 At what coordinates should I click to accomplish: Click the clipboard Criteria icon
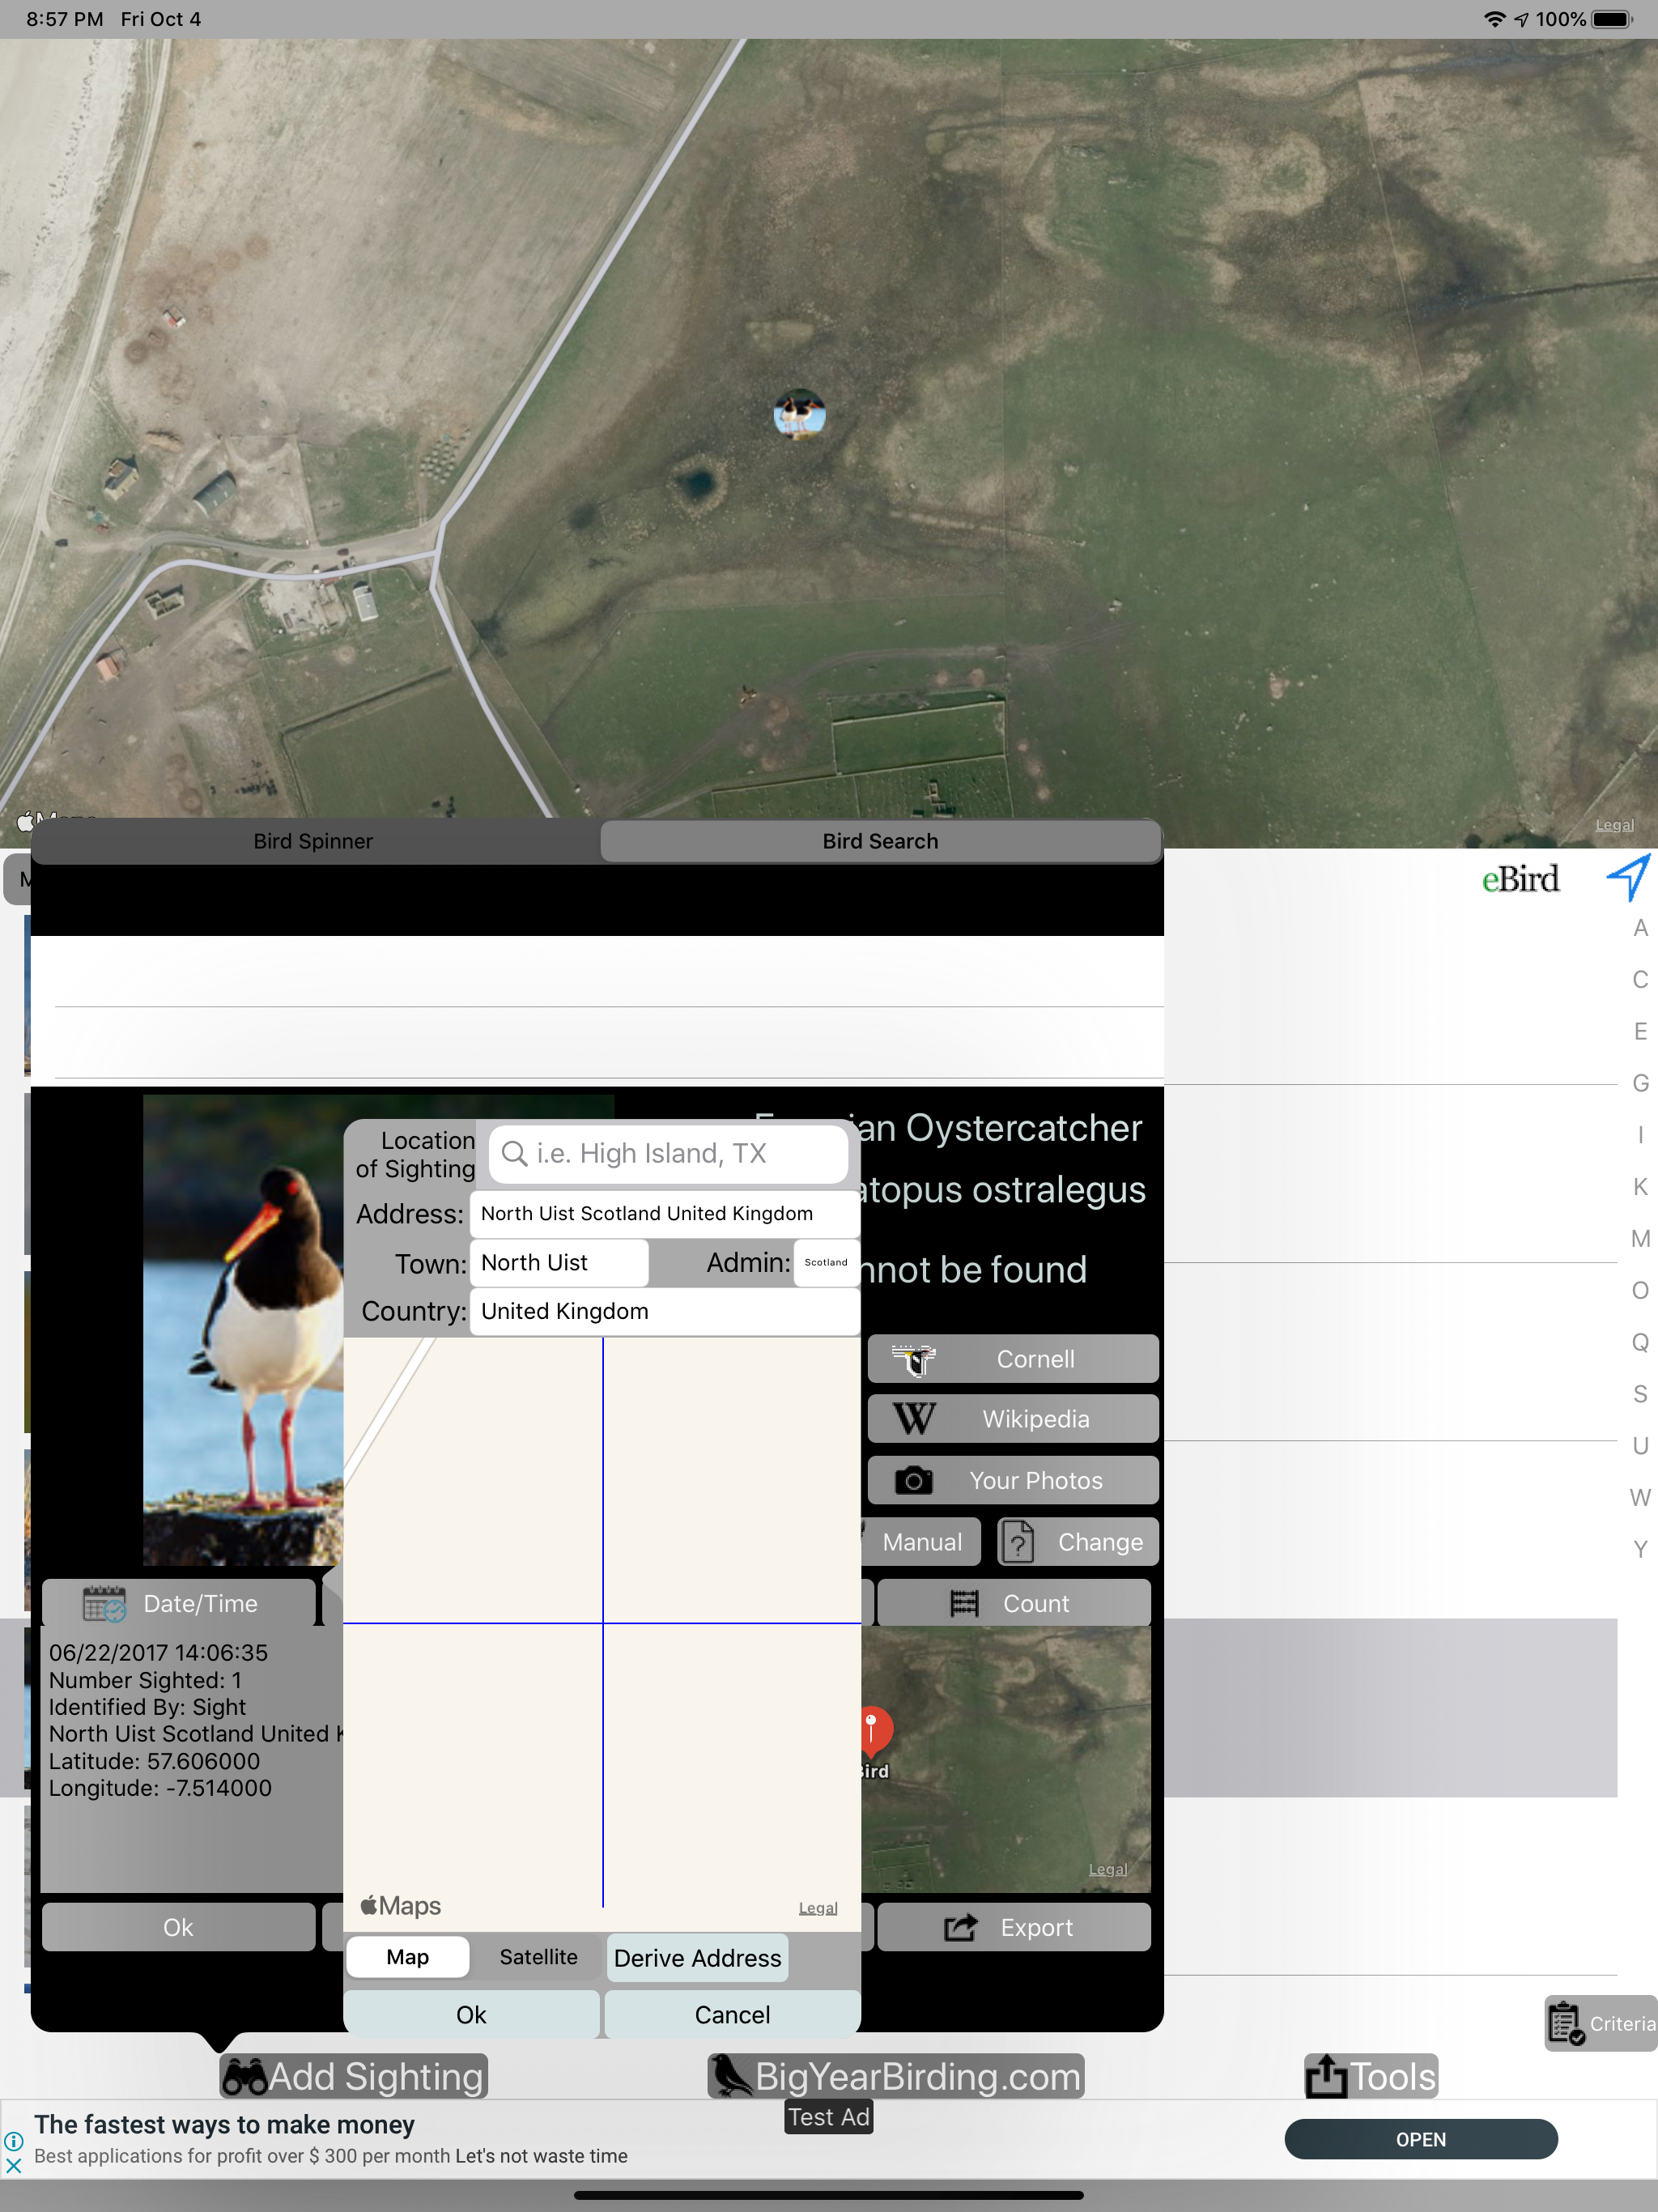(x=1565, y=2024)
